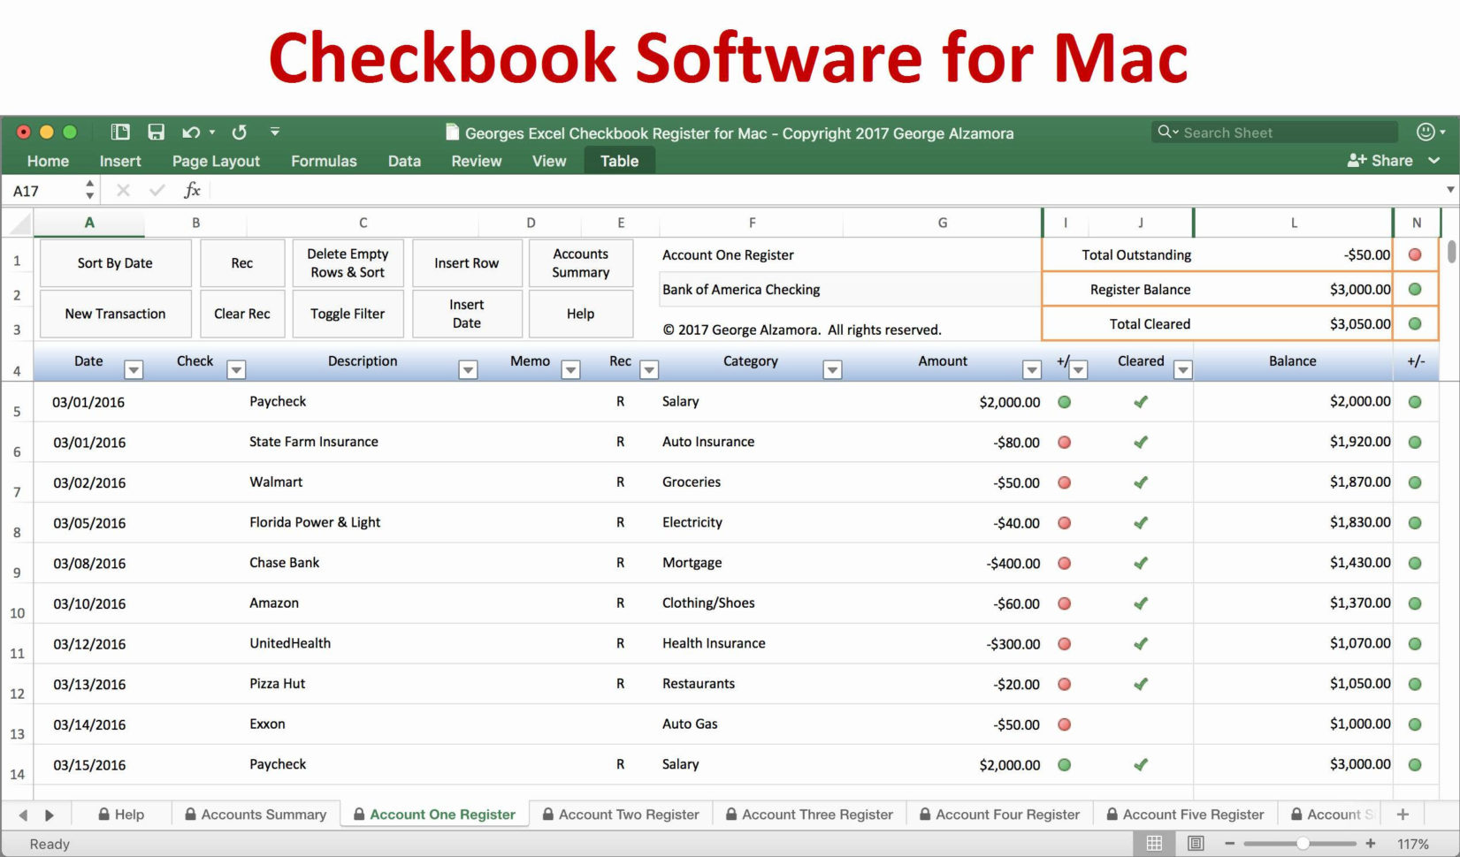This screenshot has height=857, width=1460.
Task: Open the Cleared column filter dropdown
Action: (1183, 369)
